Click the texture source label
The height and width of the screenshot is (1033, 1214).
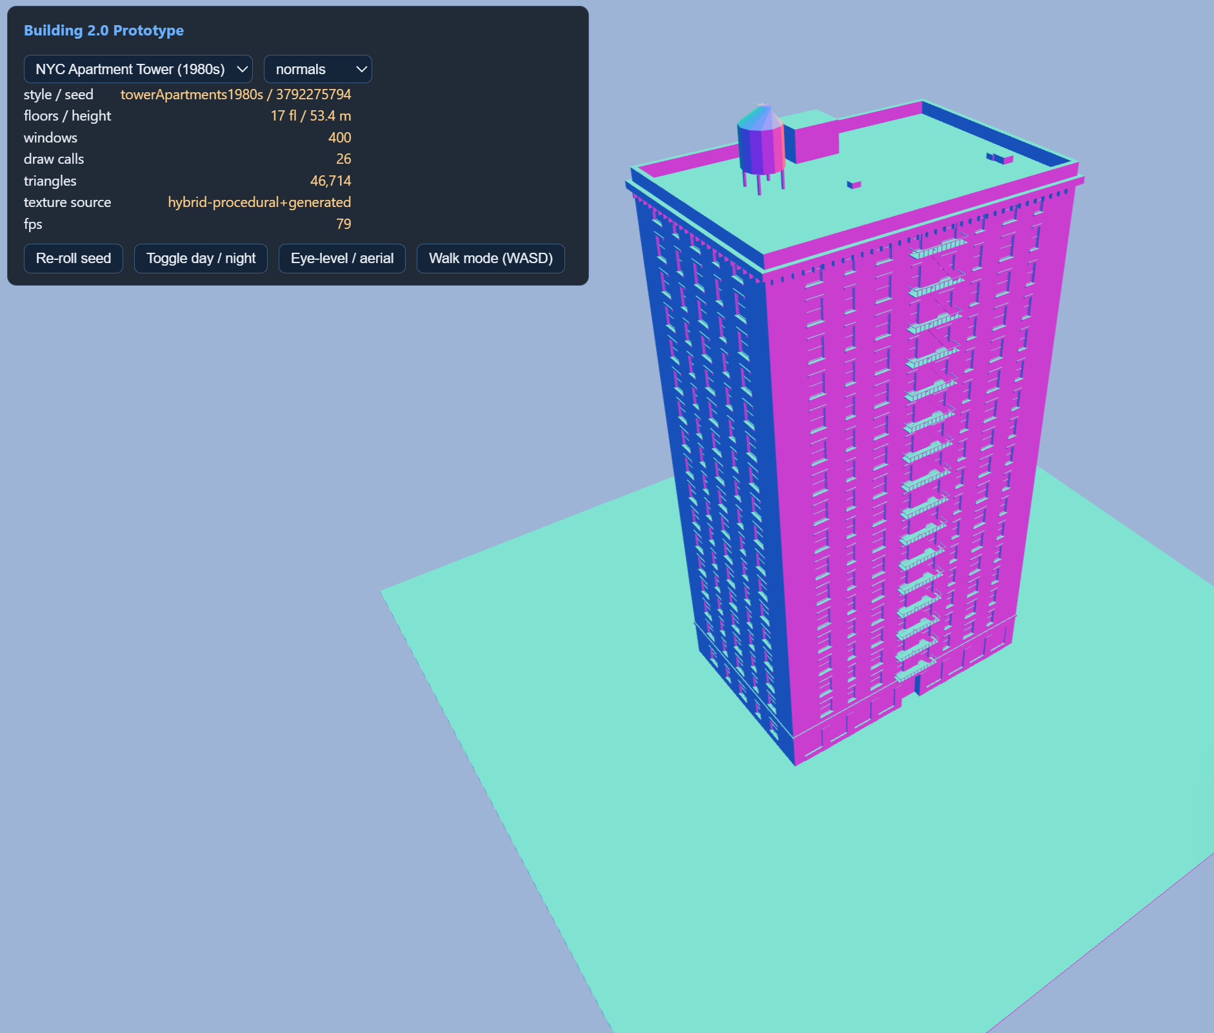(68, 202)
